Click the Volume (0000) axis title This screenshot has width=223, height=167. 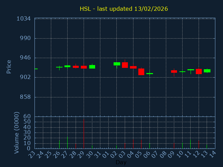coord(16,133)
